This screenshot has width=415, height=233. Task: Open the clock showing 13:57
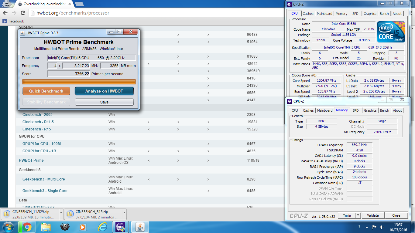(x=398, y=227)
